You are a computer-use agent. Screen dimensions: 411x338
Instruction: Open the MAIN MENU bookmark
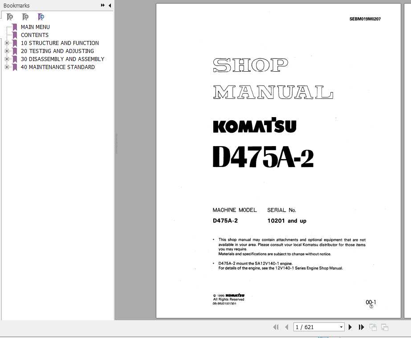(35, 27)
